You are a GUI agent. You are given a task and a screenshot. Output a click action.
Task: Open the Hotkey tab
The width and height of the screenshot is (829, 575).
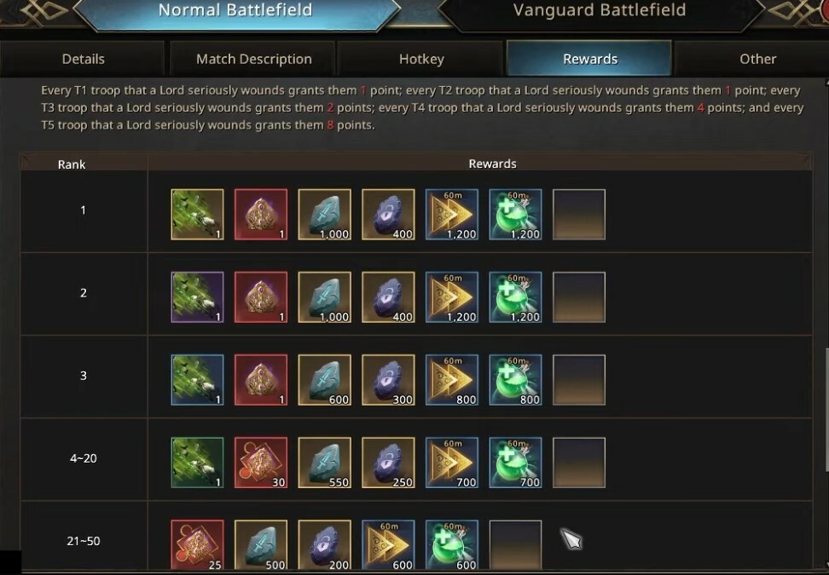click(x=421, y=59)
